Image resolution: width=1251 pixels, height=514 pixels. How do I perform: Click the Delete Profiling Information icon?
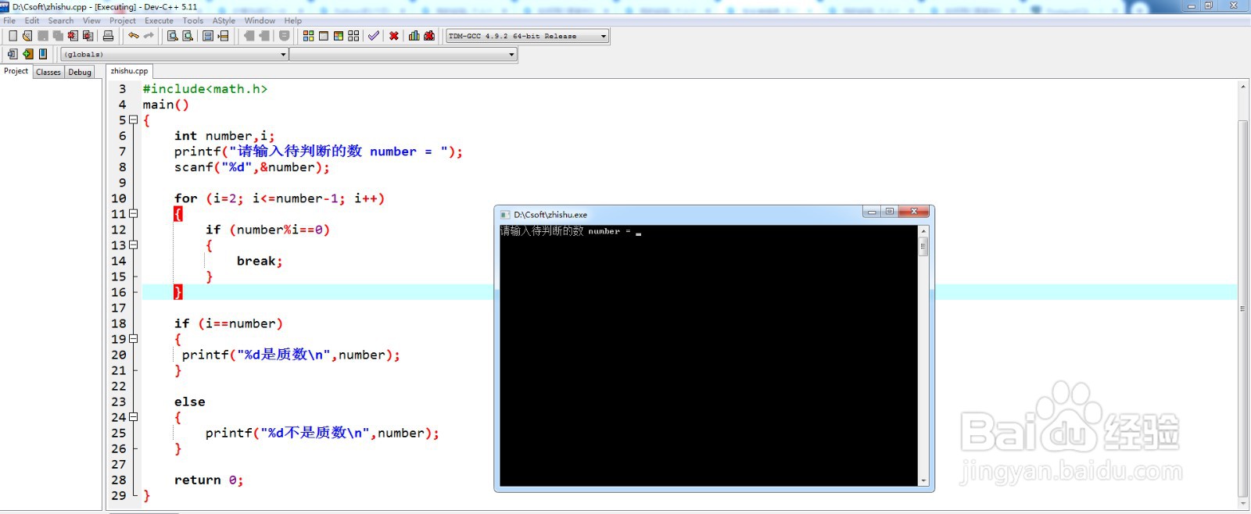(429, 36)
